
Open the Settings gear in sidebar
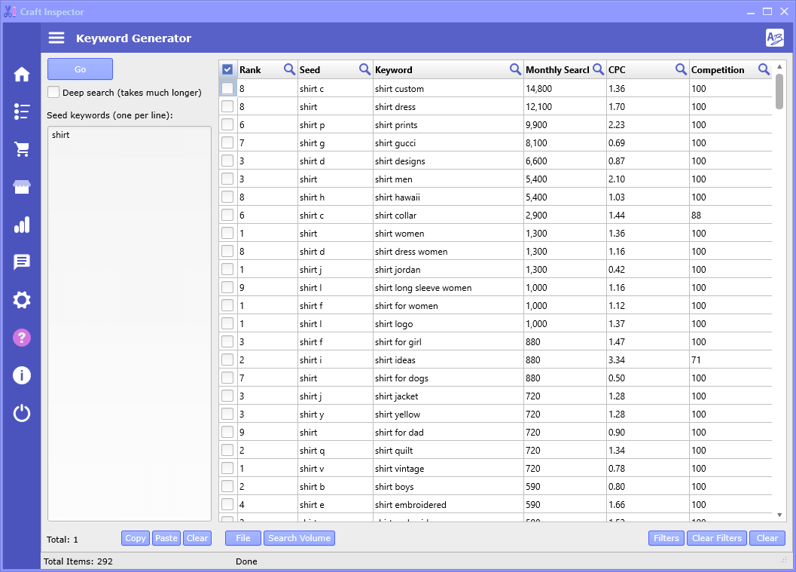coord(21,300)
